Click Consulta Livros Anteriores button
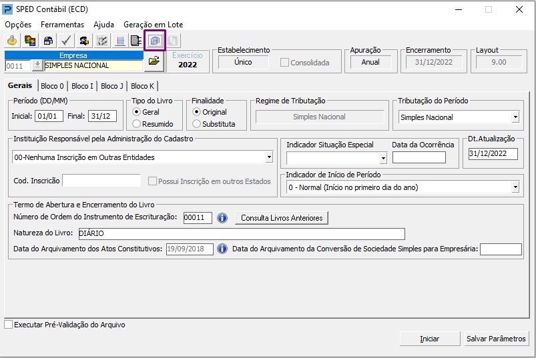 [x=282, y=218]
